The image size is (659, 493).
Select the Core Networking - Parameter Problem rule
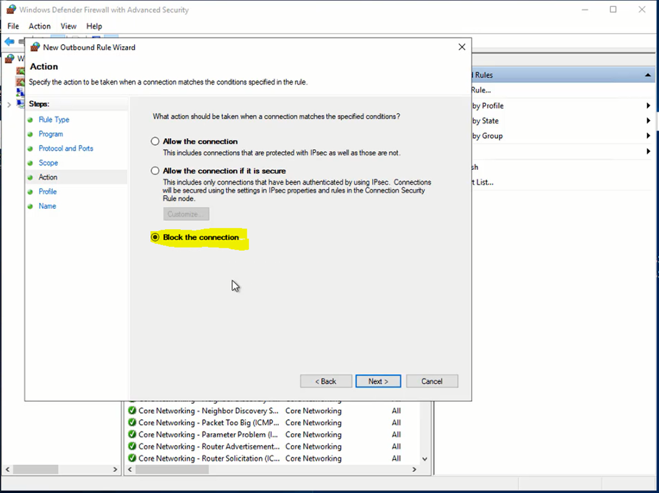click(x=208, y=434)
